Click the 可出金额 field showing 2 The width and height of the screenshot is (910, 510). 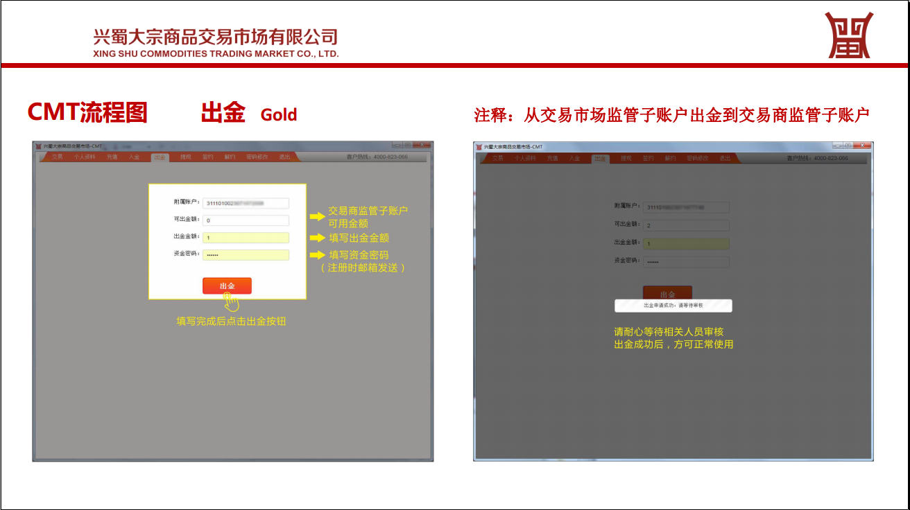click(686, 225)
